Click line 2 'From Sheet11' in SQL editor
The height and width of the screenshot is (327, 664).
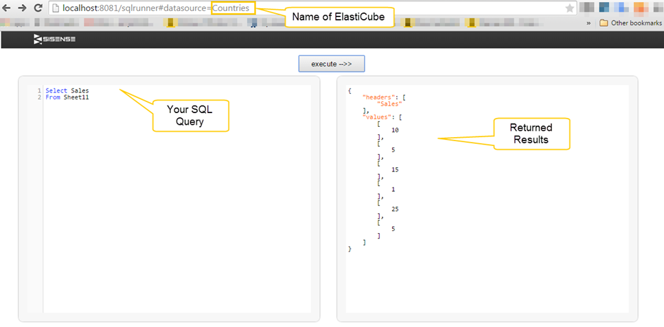tap(67, 97)
